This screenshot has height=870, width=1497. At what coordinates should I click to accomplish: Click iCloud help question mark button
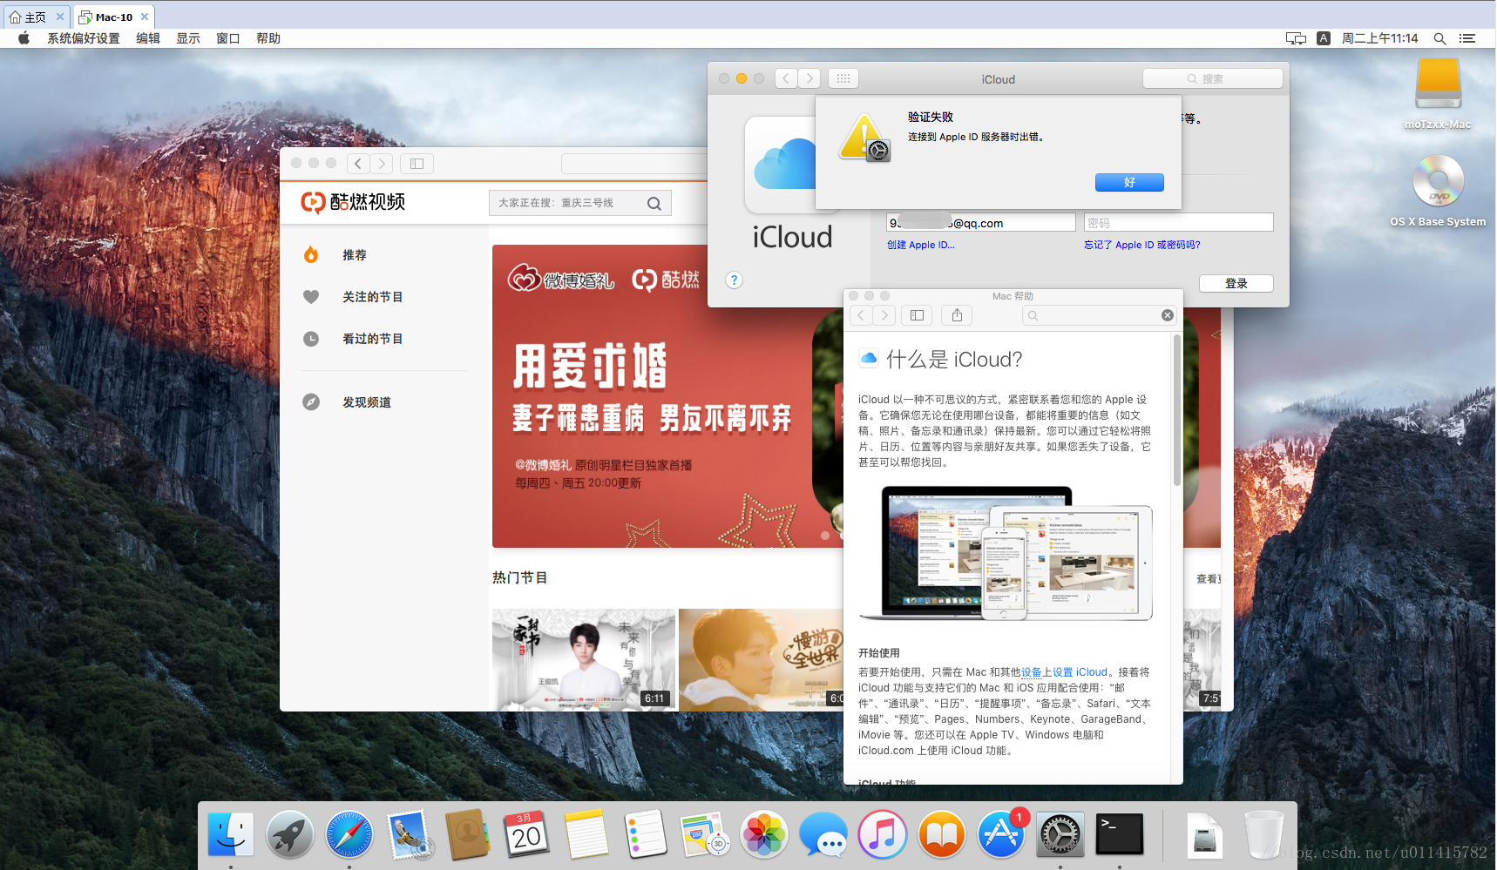click(734, 280)
